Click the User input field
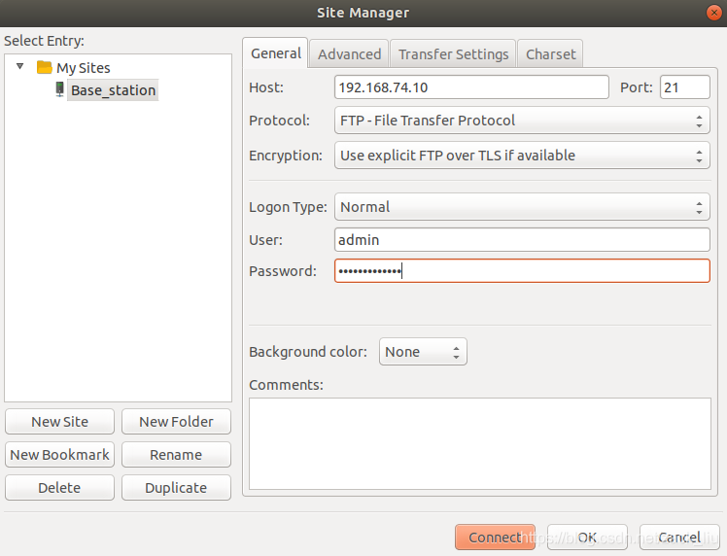The image size is (727, 556). click(x=522, y=240)
